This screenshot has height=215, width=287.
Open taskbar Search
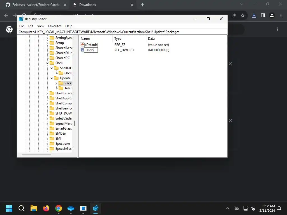(21, 208)
